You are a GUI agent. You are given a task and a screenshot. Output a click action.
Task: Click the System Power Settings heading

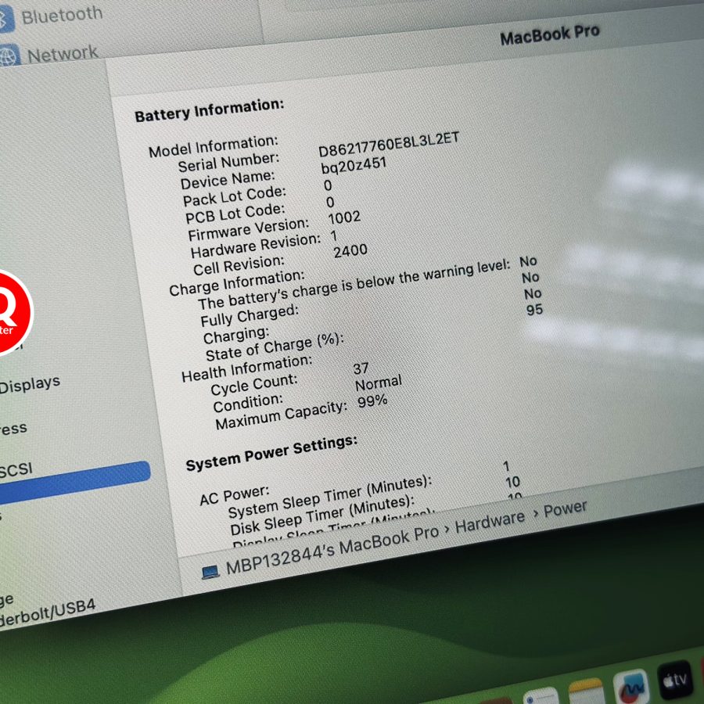coord(272,453)
